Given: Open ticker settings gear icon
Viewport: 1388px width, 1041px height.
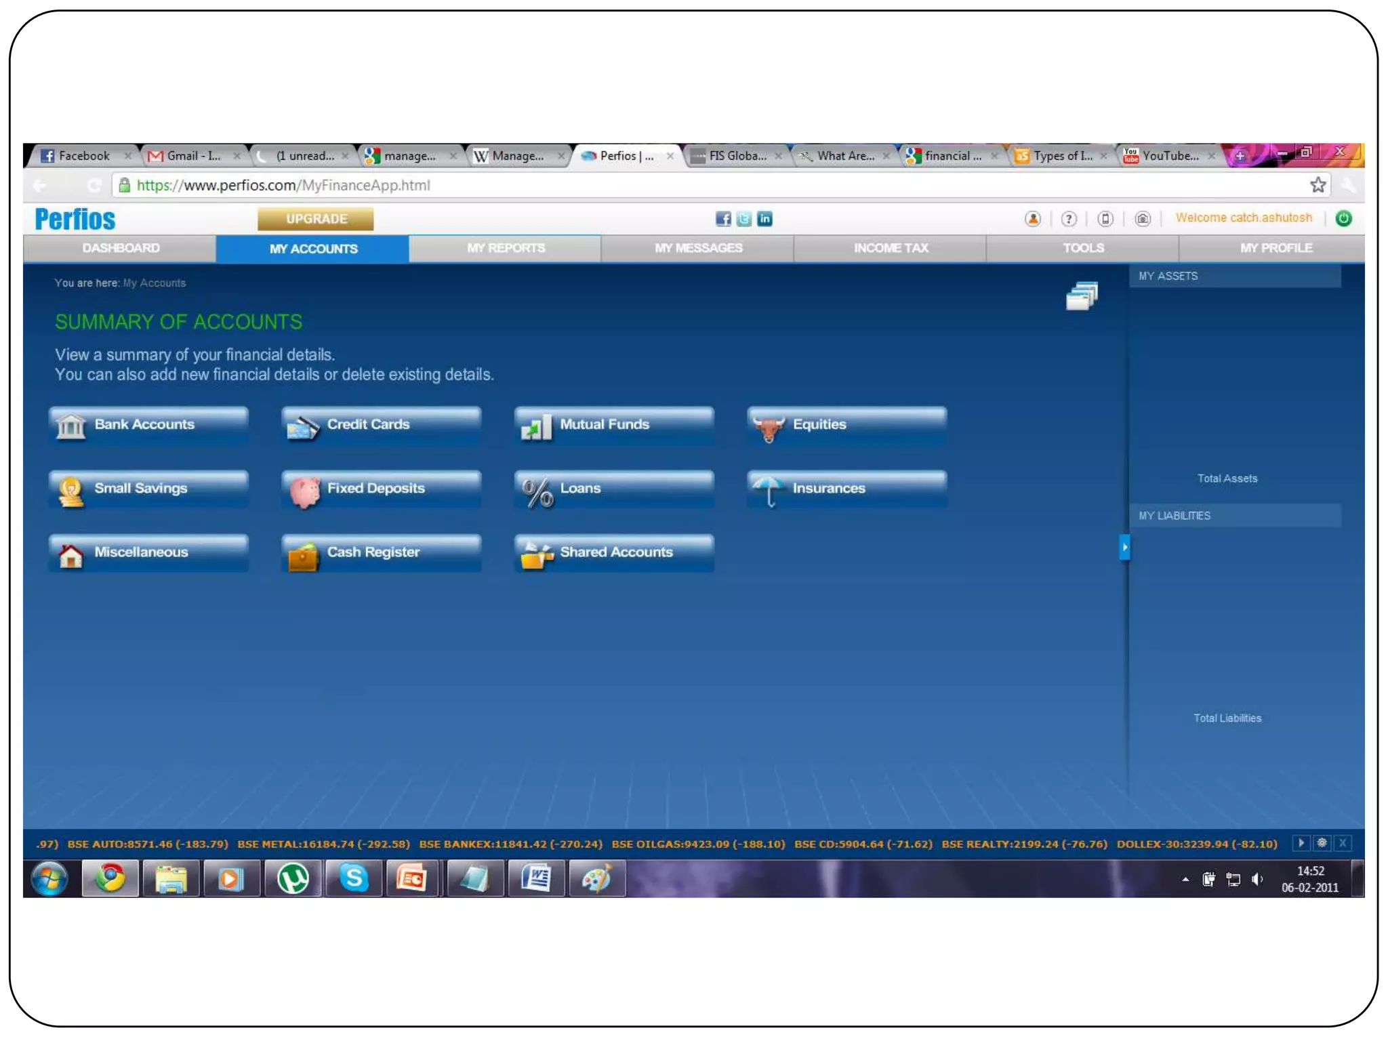Looking at the screenshot, I should click(x=1322, y=843).
